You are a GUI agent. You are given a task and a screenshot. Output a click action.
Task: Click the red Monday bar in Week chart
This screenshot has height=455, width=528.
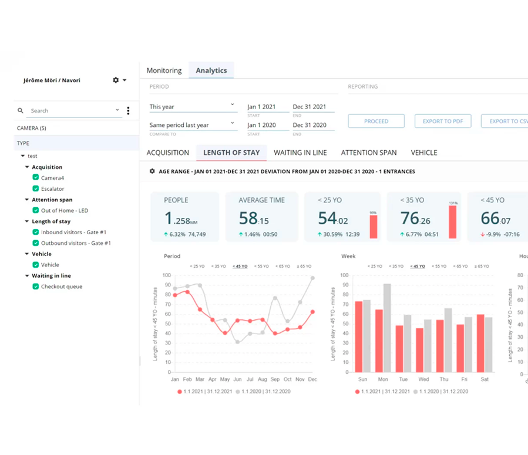(x=379, y=341)
